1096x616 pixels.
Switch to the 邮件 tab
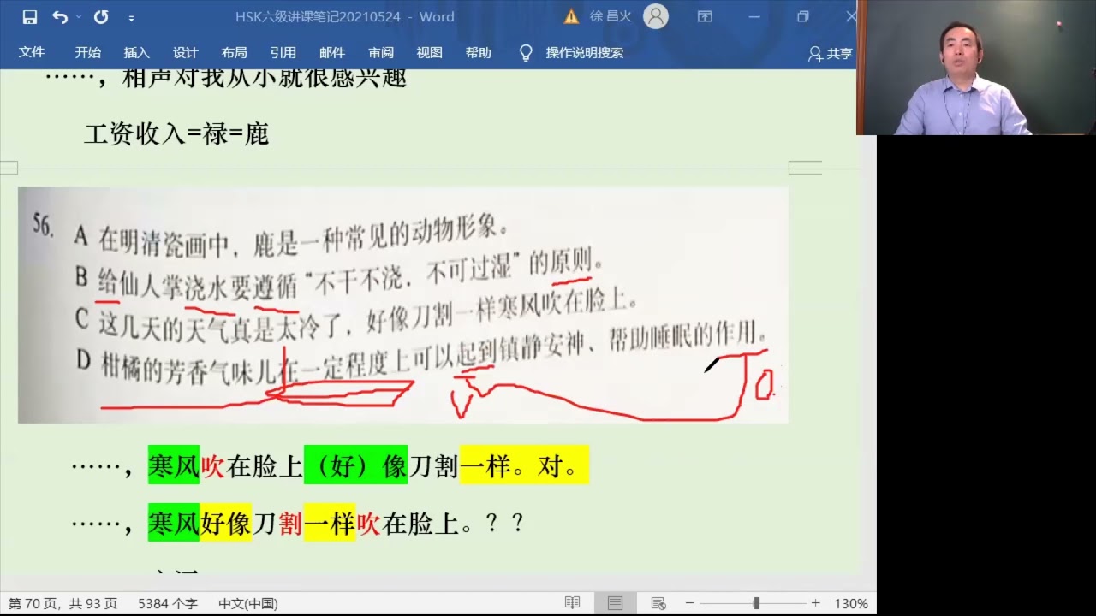pos(332,52)
